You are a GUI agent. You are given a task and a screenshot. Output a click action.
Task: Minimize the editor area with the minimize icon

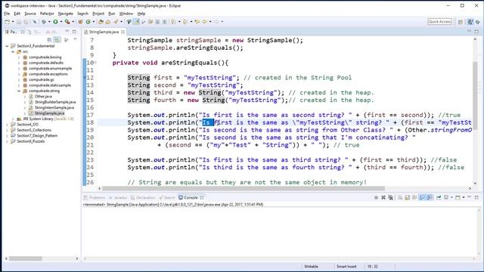[469, 32]
